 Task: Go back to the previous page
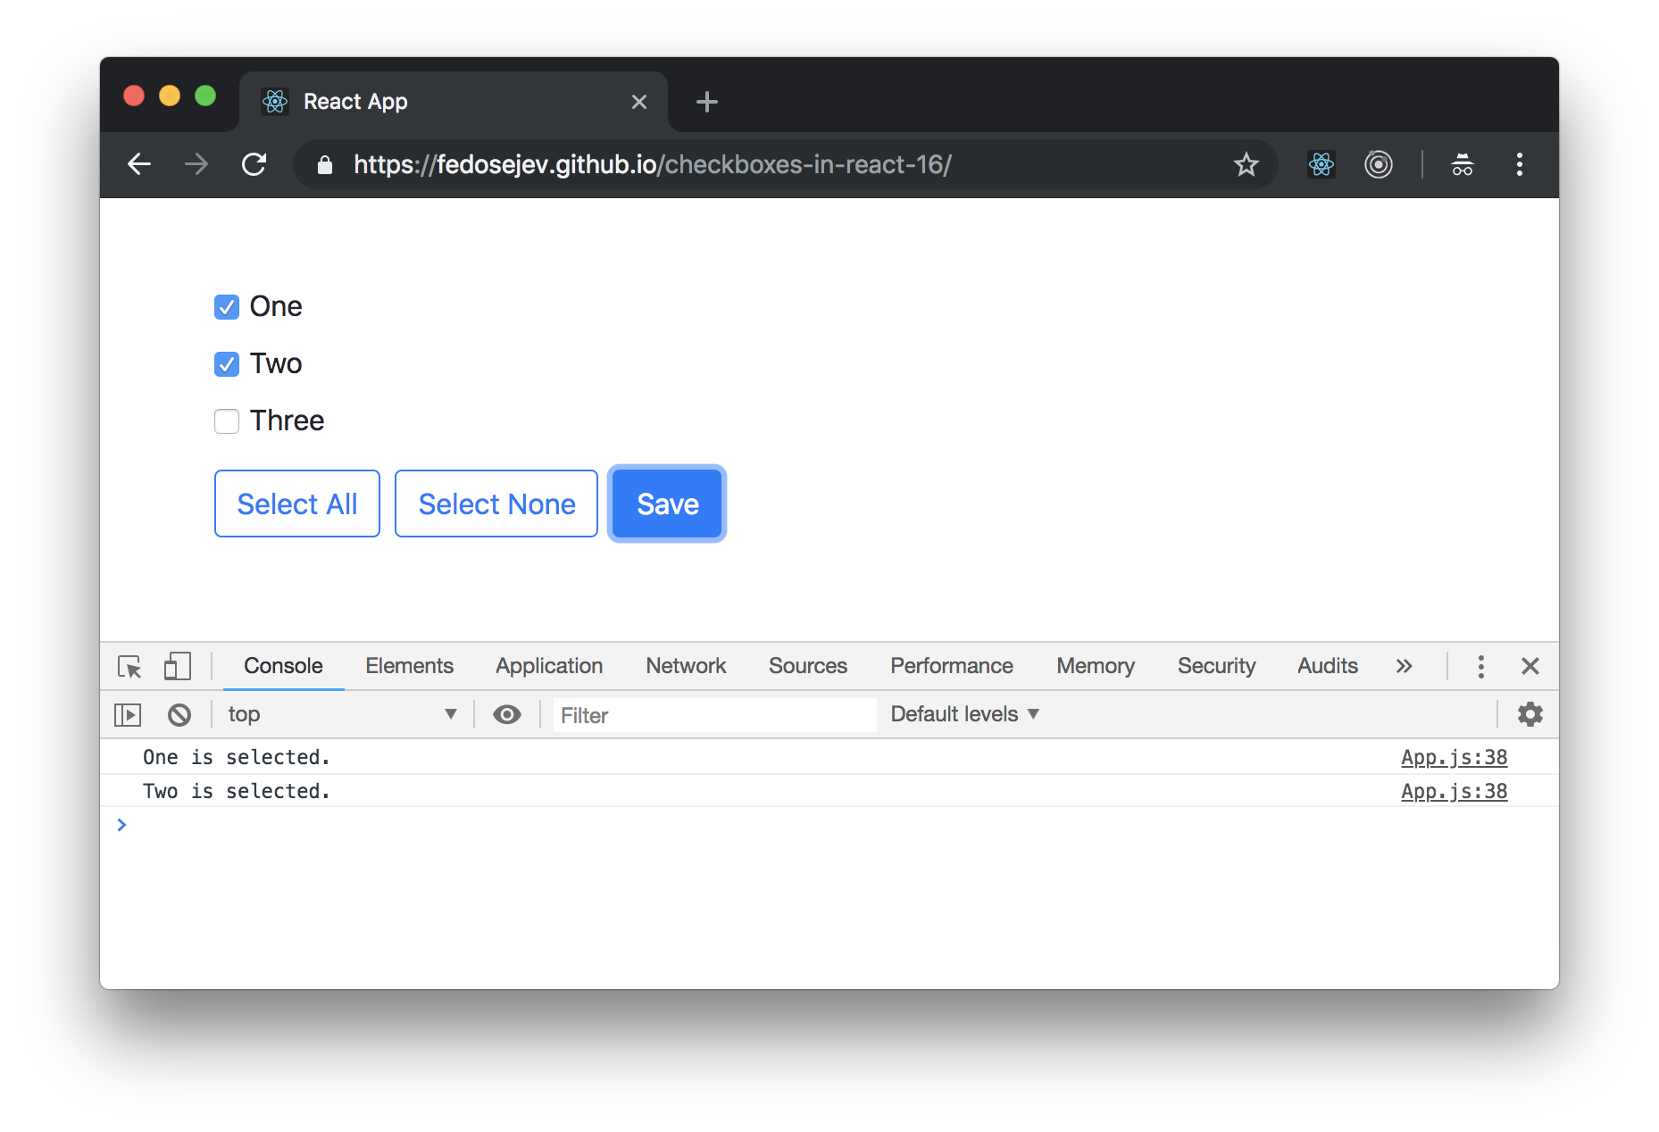pyautogui.click(x=139, y=164)
